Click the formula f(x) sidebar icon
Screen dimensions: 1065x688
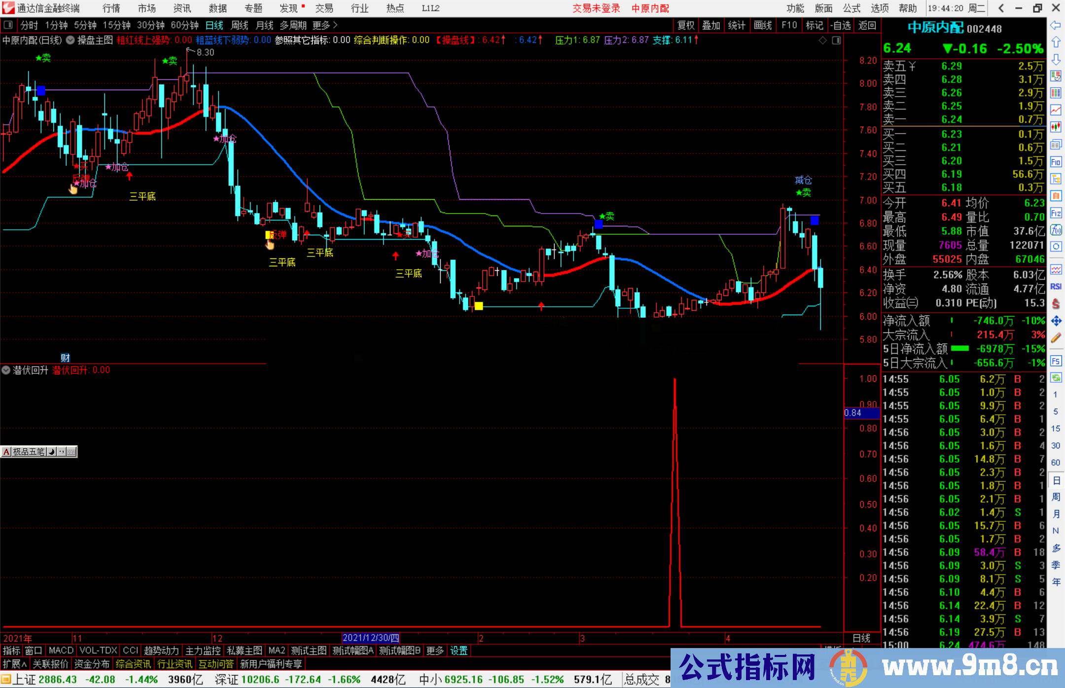click(1056, 230)
